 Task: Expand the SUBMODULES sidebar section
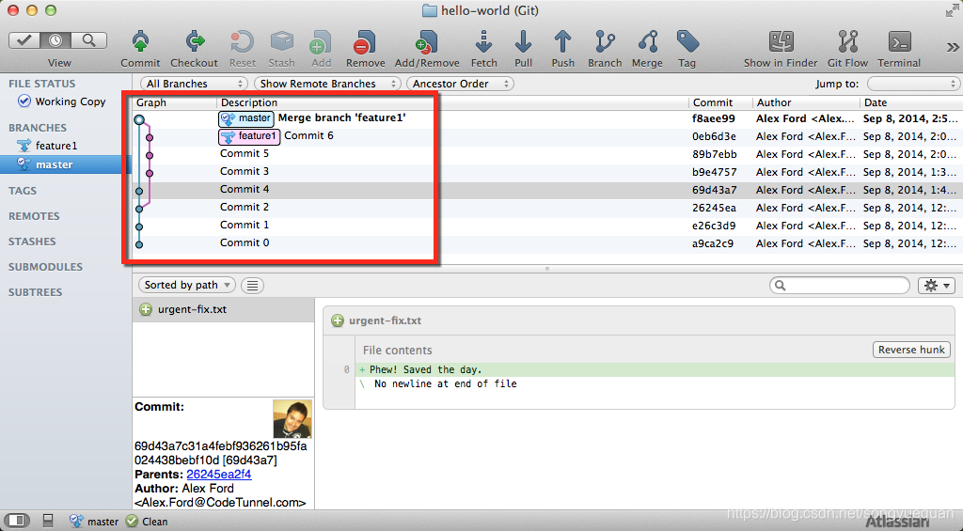pos(45,267)
